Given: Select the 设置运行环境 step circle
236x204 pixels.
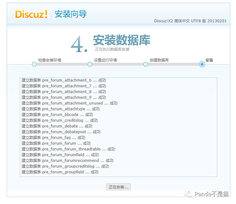Looking at the screenshot, I should point(90,64).
